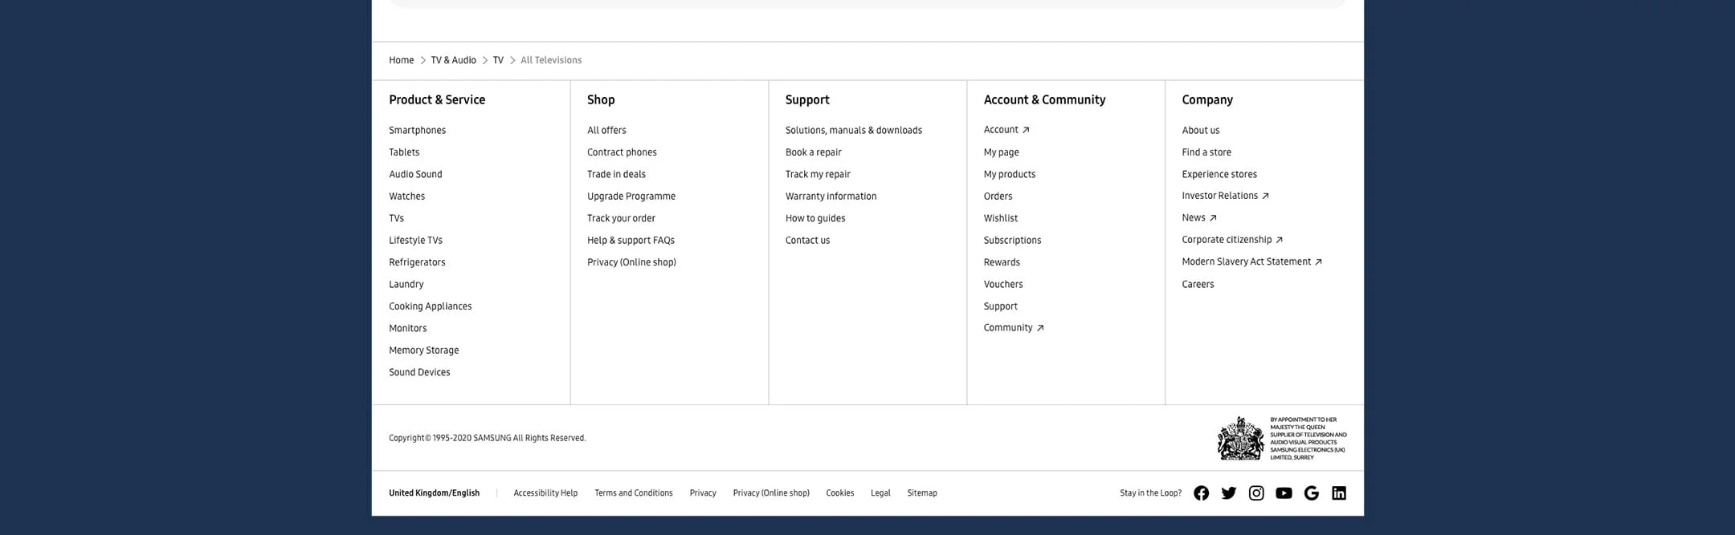Open the Instagram icon in footer
The image size is (1735, 535).
1256,493
